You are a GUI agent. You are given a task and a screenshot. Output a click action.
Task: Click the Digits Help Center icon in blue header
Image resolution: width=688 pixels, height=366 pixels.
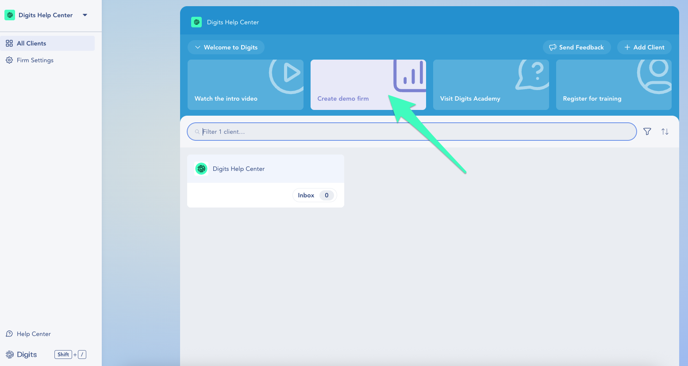pyautogui.click(x=196, y=22)
